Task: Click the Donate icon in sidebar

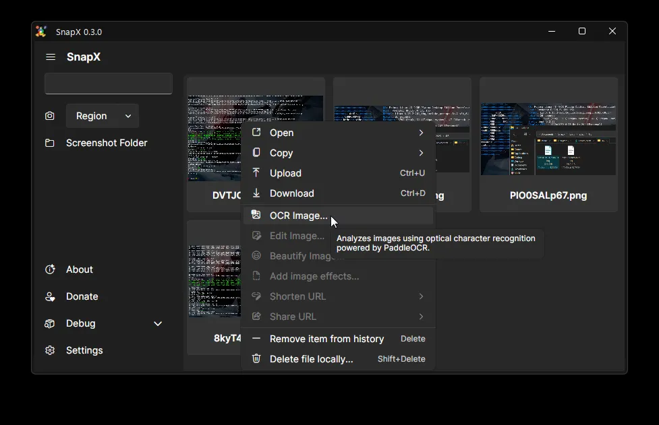Action: pos(50,296)
